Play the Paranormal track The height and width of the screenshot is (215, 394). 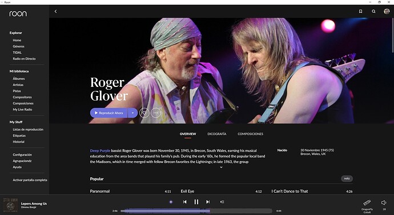pyautogui.click(x=100, y=192)
